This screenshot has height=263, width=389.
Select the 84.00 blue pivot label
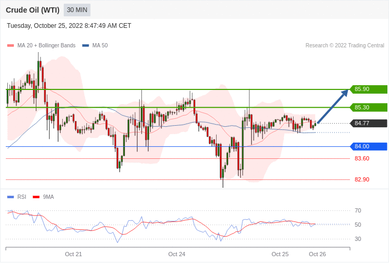pyautogui.click(x=368, y=146)
